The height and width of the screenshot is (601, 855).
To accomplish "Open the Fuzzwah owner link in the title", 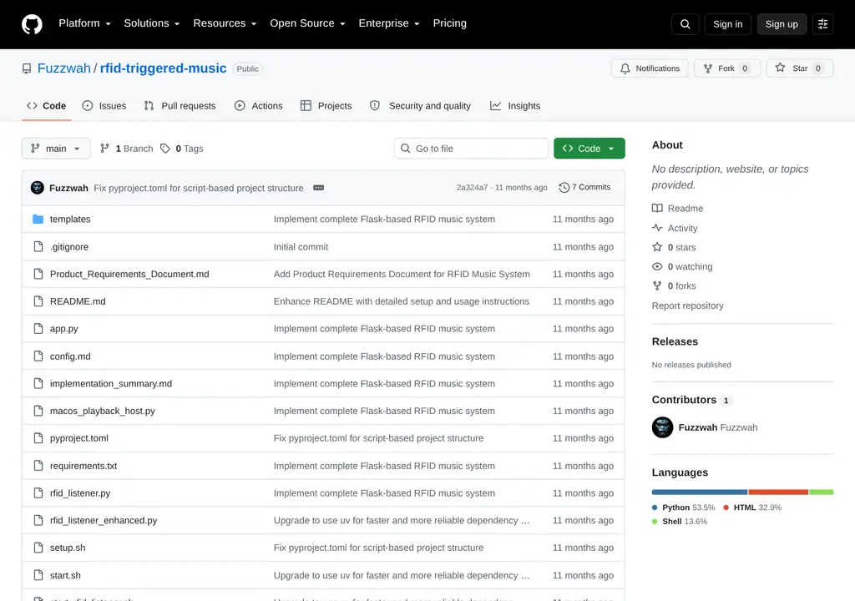I will [63, 68].
